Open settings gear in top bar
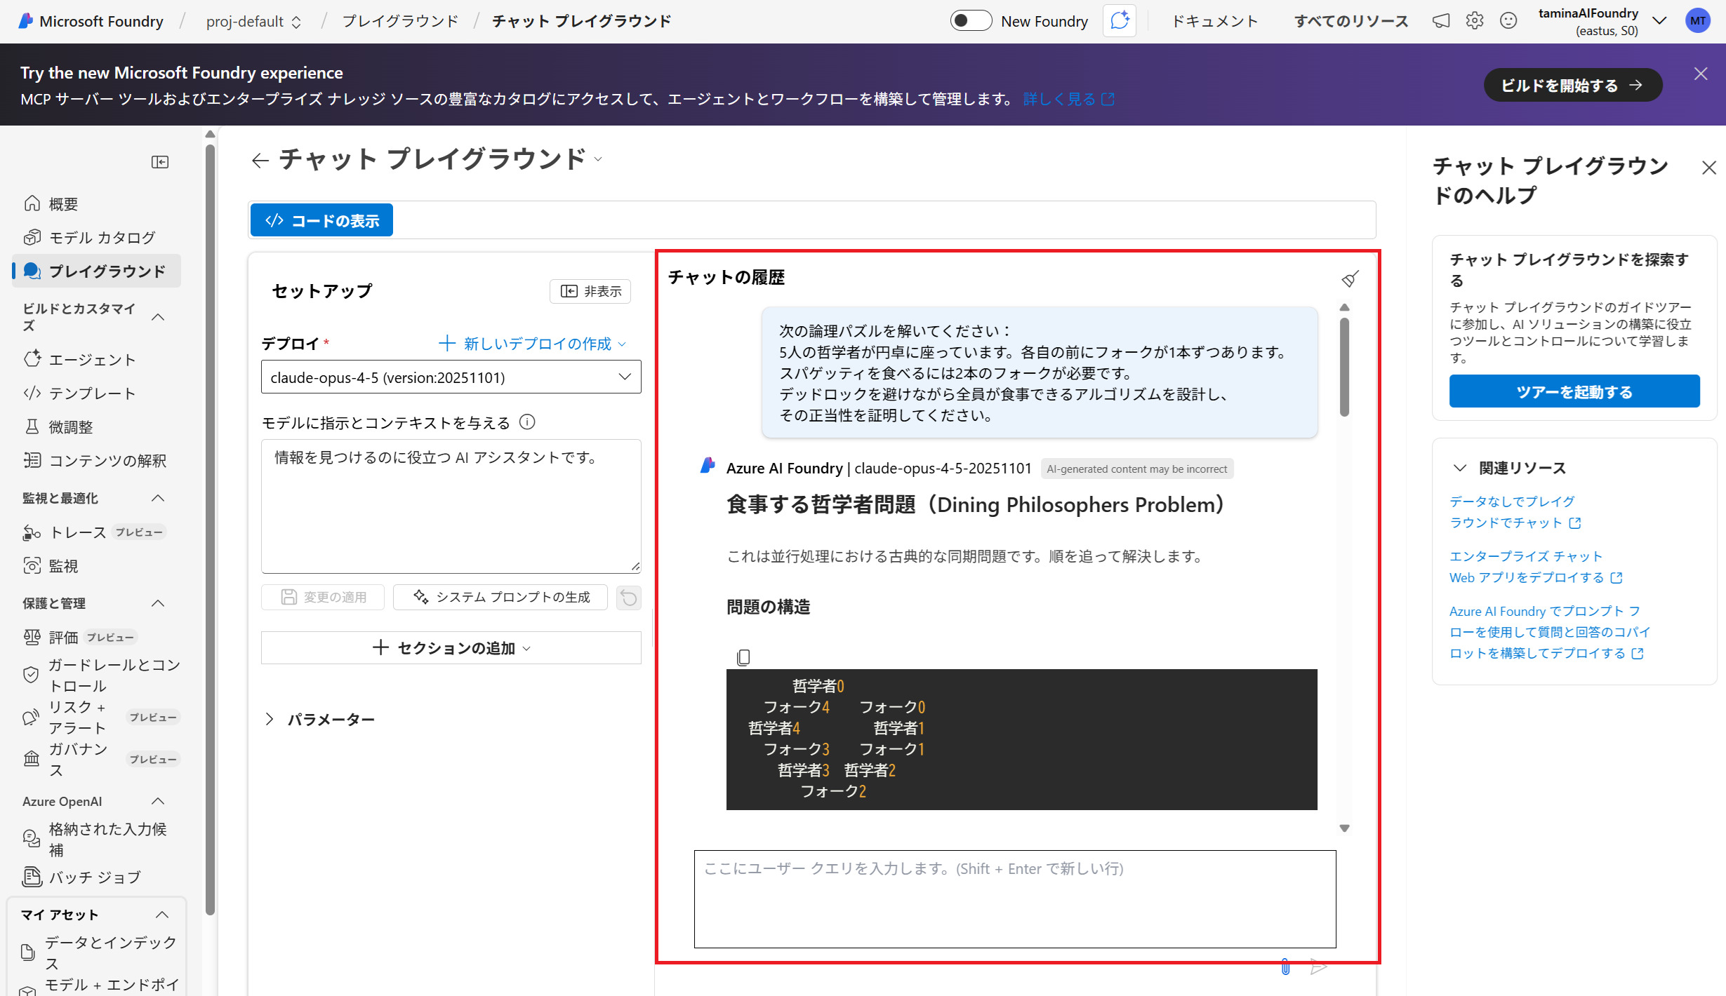Viewport: 1726px width, 996px height. (x=1475, y=21)
